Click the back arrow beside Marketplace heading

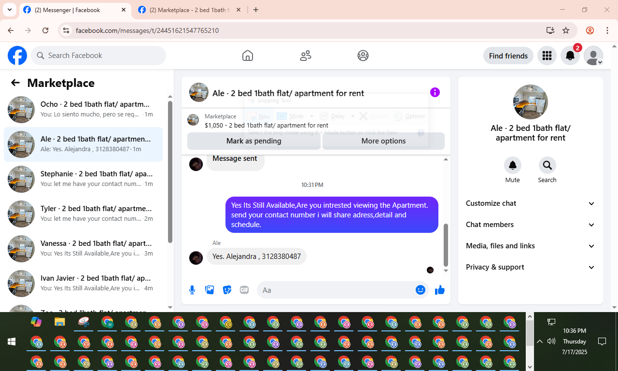[x=15, y=83]
